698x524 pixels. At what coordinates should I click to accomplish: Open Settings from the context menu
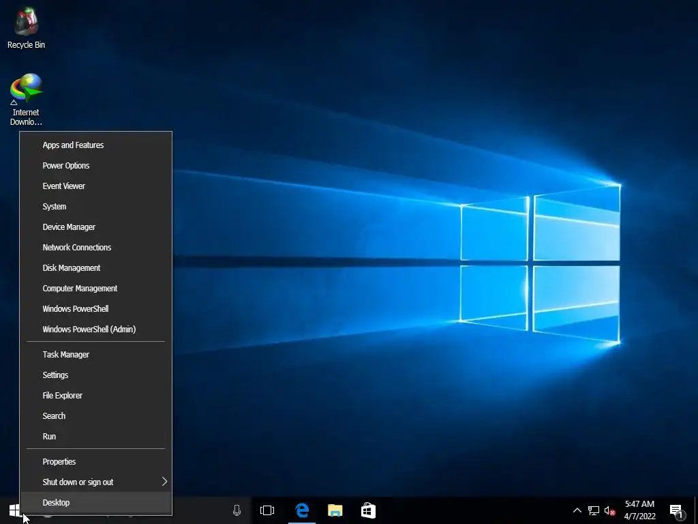tap(95, 375)
